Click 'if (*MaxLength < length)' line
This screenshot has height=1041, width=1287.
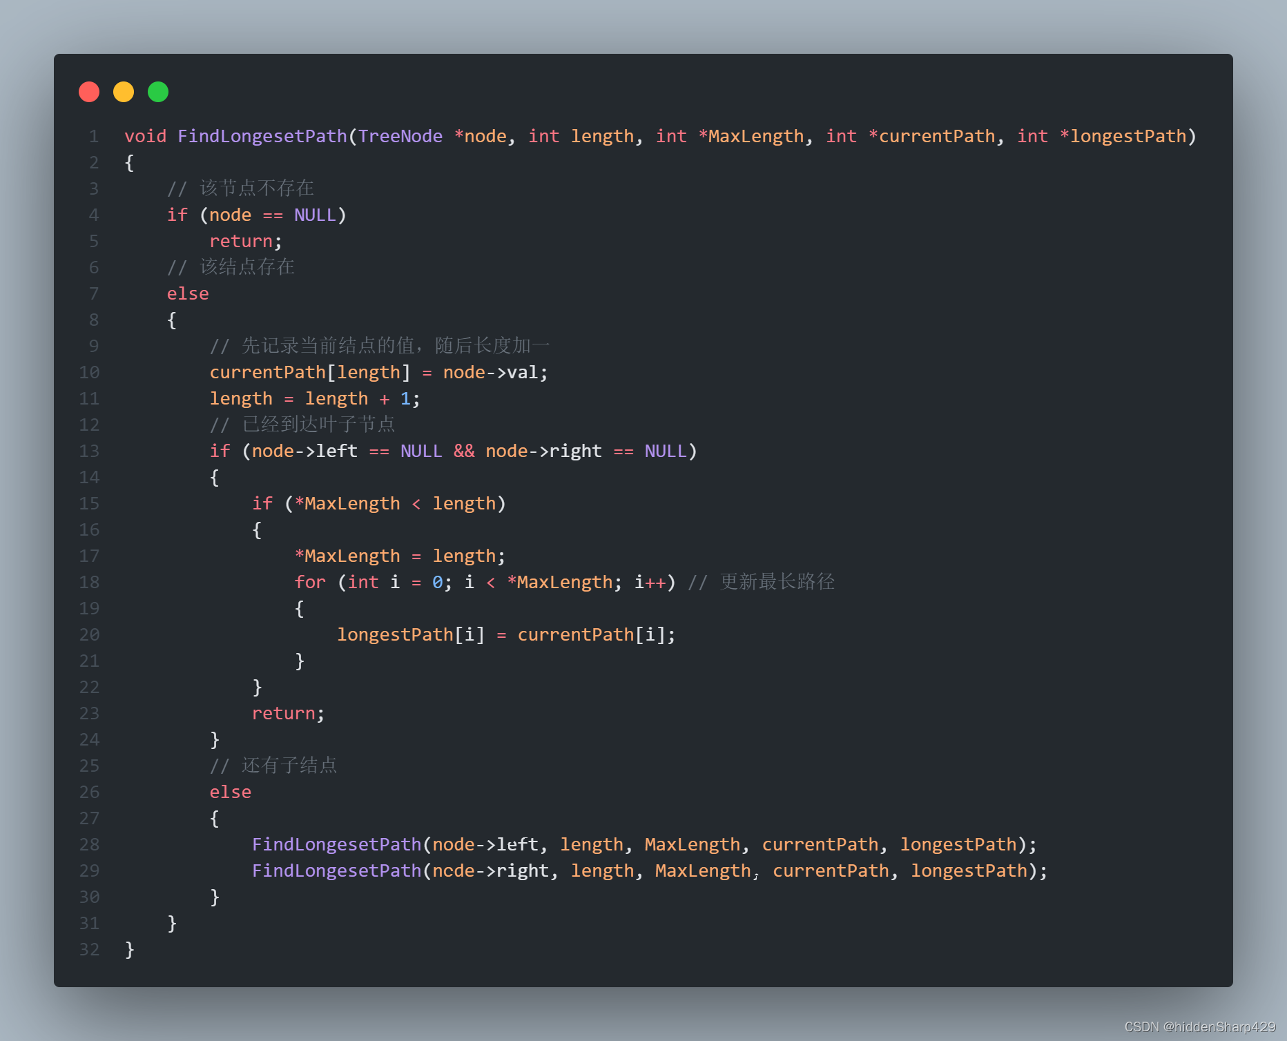point(379,503)
